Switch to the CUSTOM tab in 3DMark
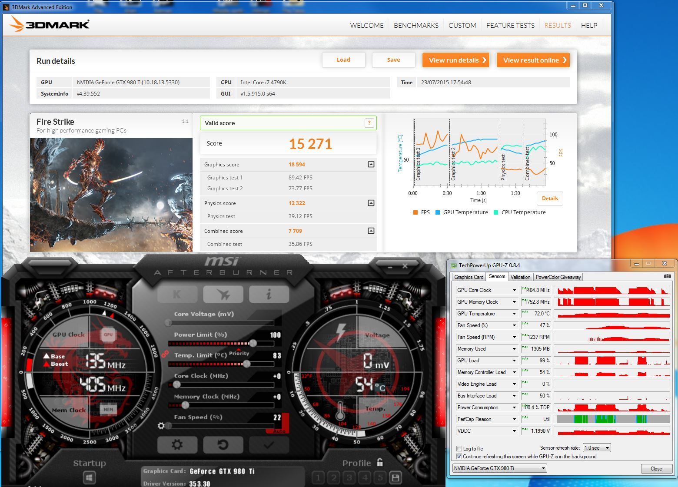 [x=462, y=26]
